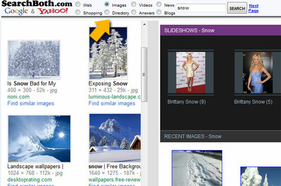Visit the desktoprating.com link
Viewport: 281px width, 186px height.
(30, 179)
